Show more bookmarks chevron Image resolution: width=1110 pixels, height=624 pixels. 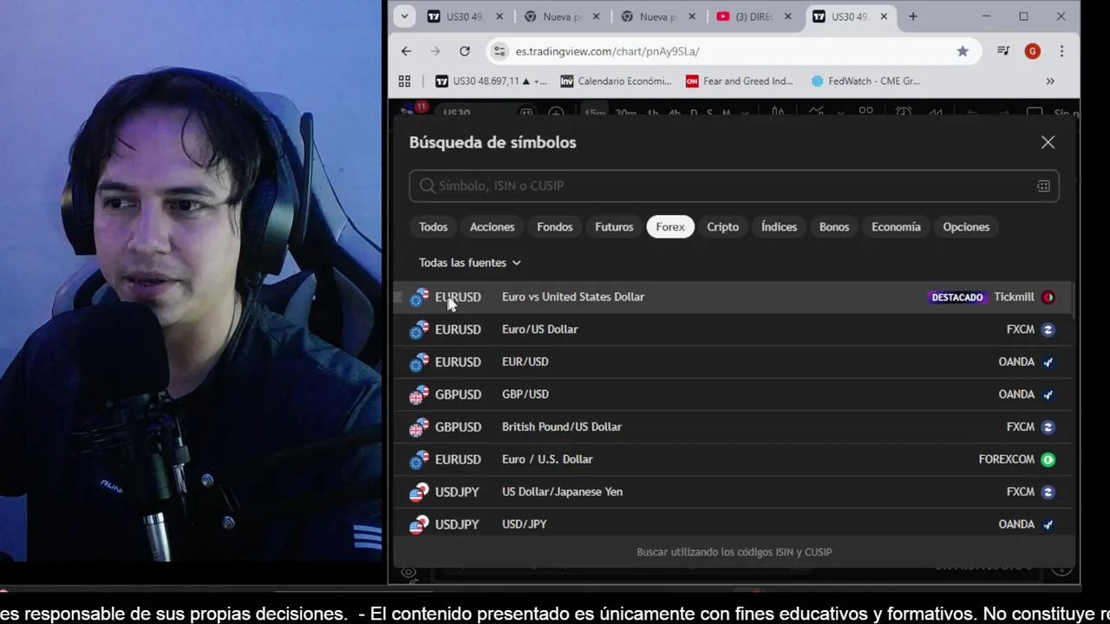click(1050, 81)
